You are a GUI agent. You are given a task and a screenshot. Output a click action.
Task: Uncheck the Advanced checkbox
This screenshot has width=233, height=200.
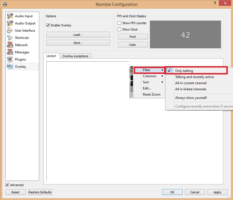tap(7, 185)
